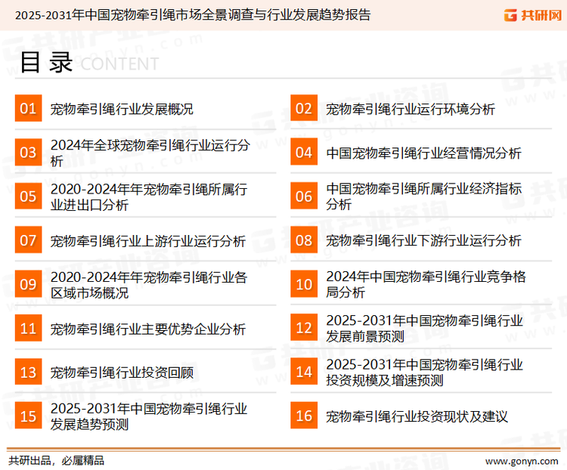Select the orange 02 number badge
Image resolution: width=567 pixels, height=470 pixels.
tap(304, 108)
